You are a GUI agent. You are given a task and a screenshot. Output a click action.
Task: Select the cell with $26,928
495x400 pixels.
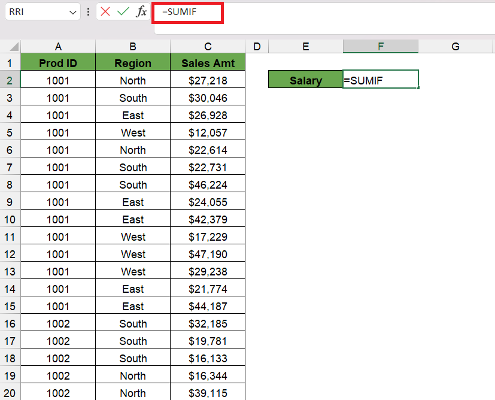point(208,115)
